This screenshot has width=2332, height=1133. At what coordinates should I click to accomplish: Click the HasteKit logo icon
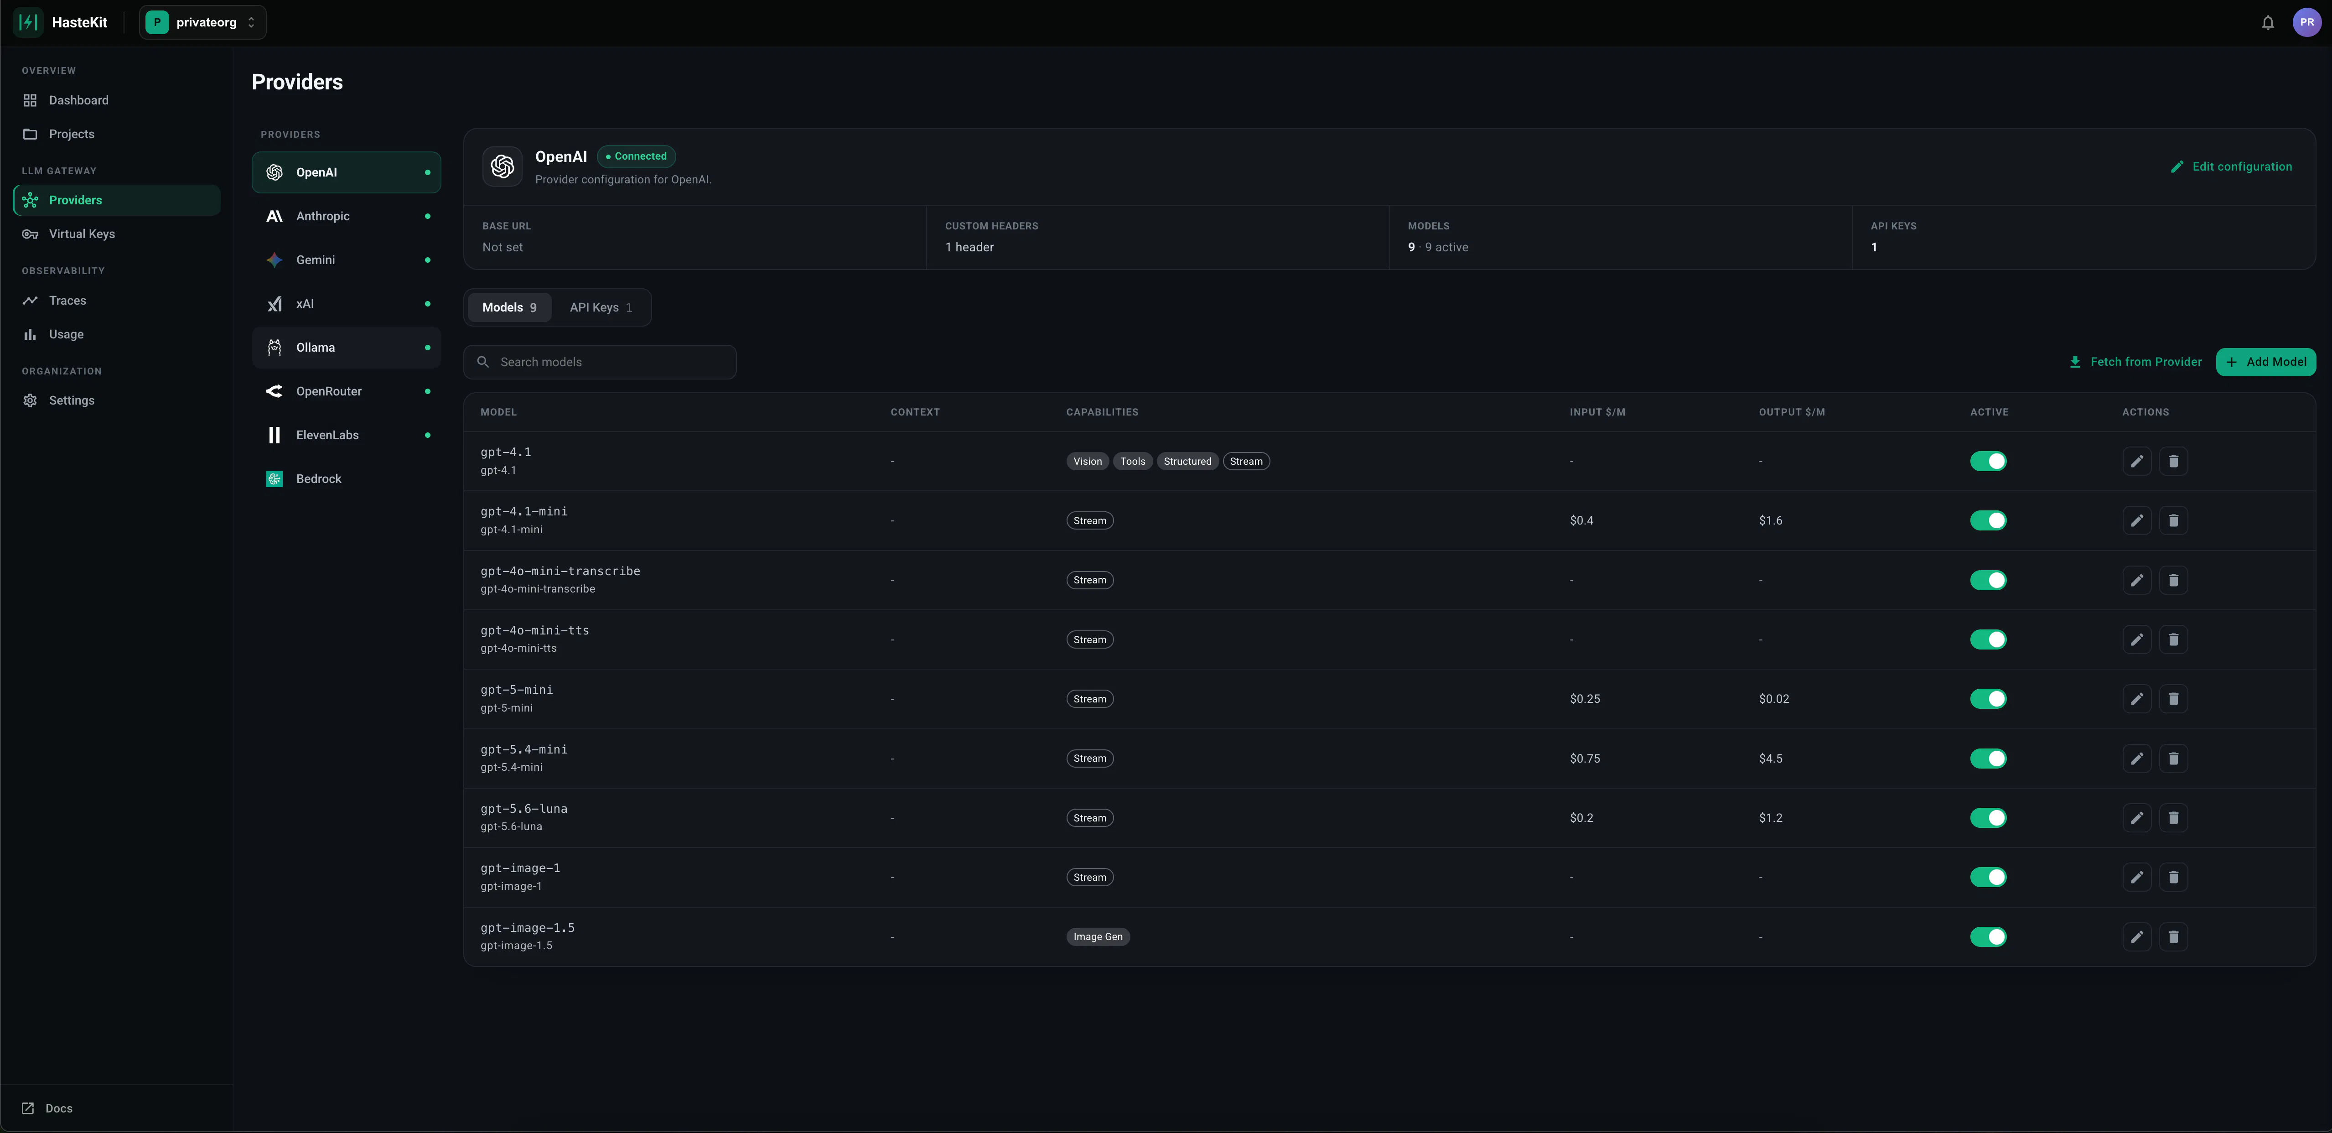[x=28, y=23]
